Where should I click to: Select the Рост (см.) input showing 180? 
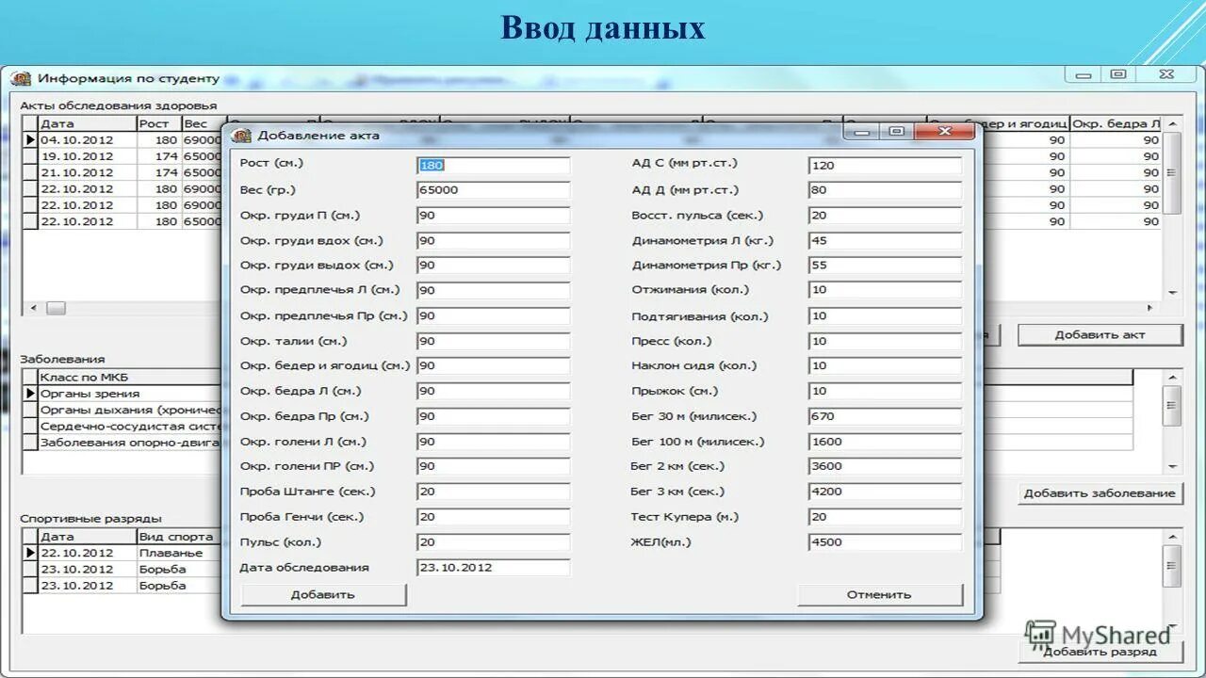pos(493,164)
